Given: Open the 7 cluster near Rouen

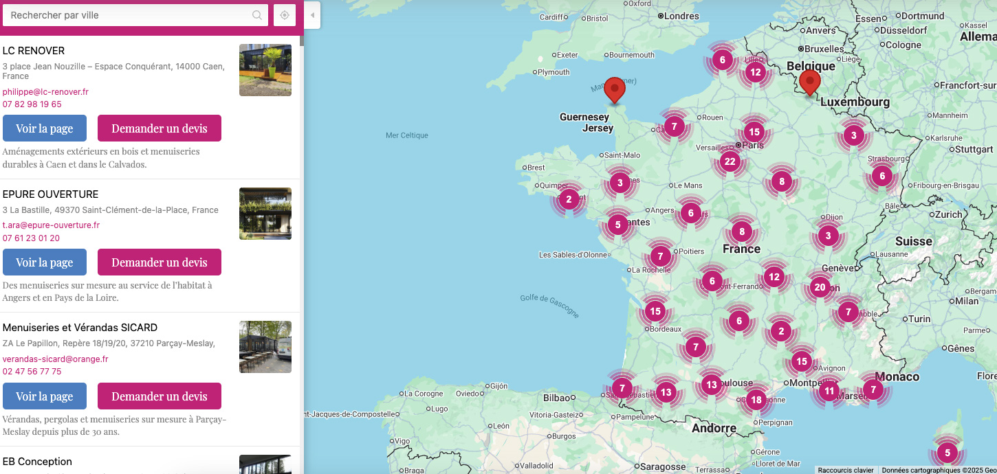Looking at the screenshot, I should pos(675,126).
